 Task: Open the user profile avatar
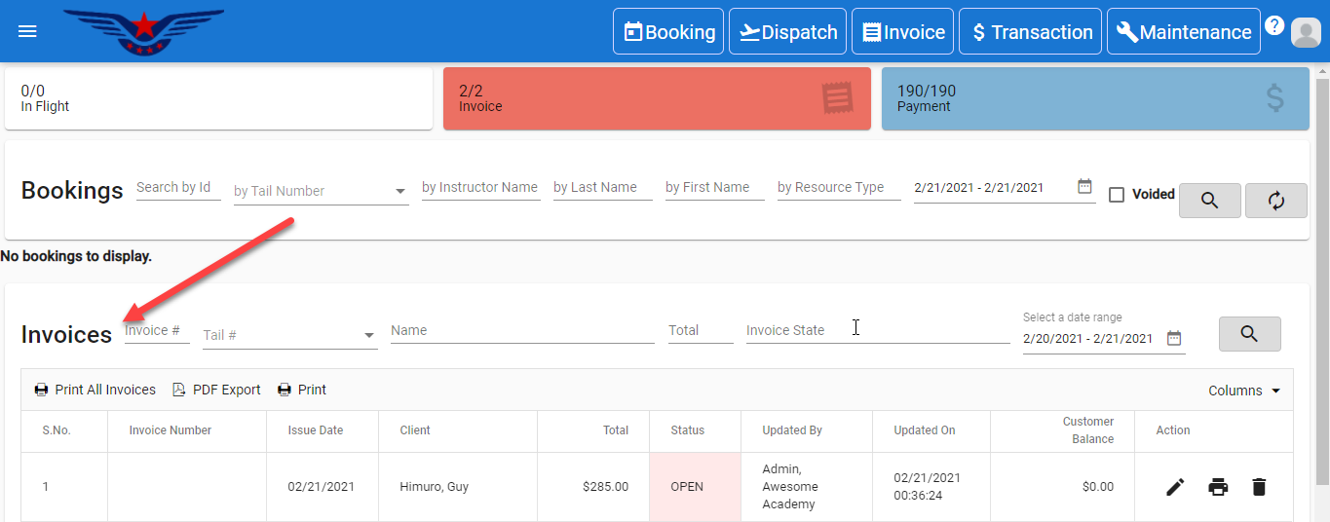coord(1305,32)
